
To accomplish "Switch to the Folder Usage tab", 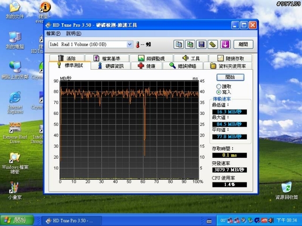I will [x=228, y=66].
